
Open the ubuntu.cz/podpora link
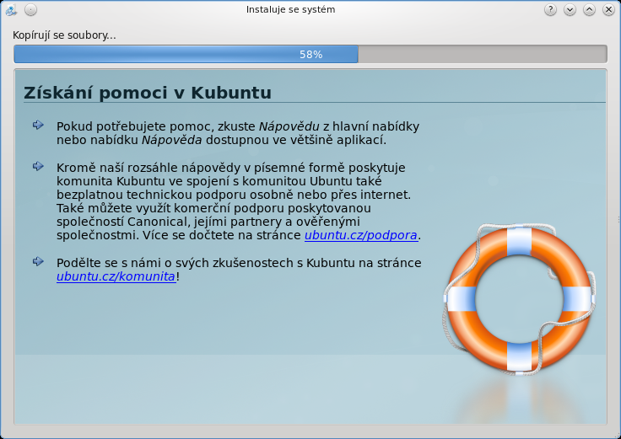pos(361,235)
